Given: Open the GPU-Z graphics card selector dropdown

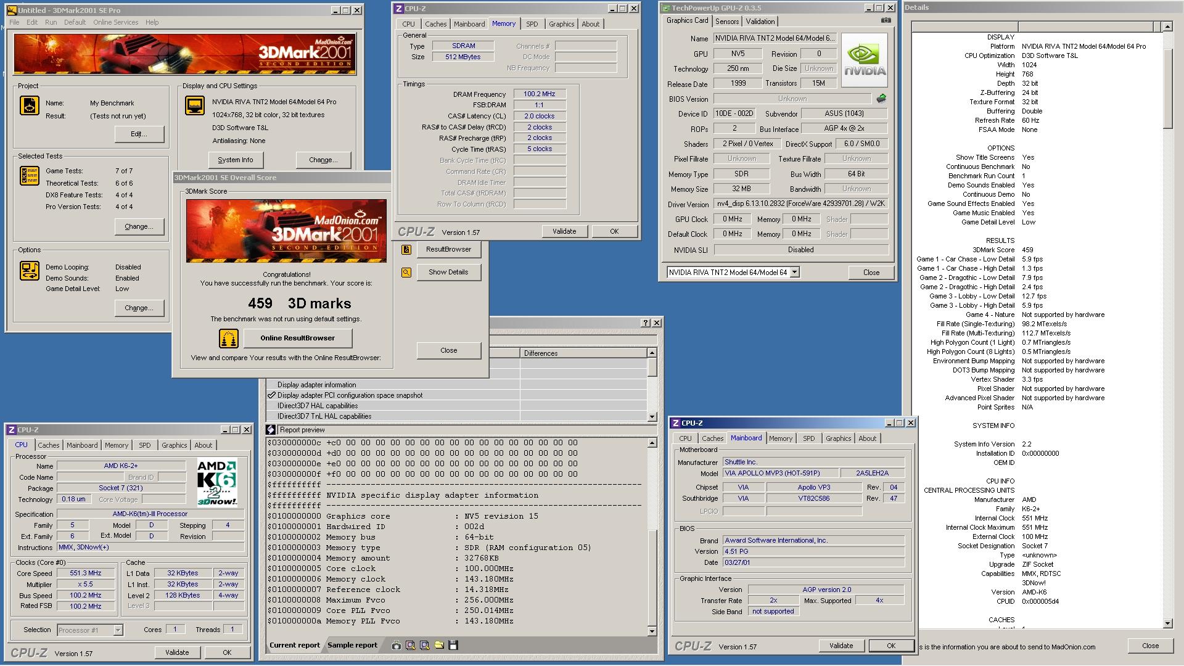Looking at the screenshot, I should tap(794, 272).
